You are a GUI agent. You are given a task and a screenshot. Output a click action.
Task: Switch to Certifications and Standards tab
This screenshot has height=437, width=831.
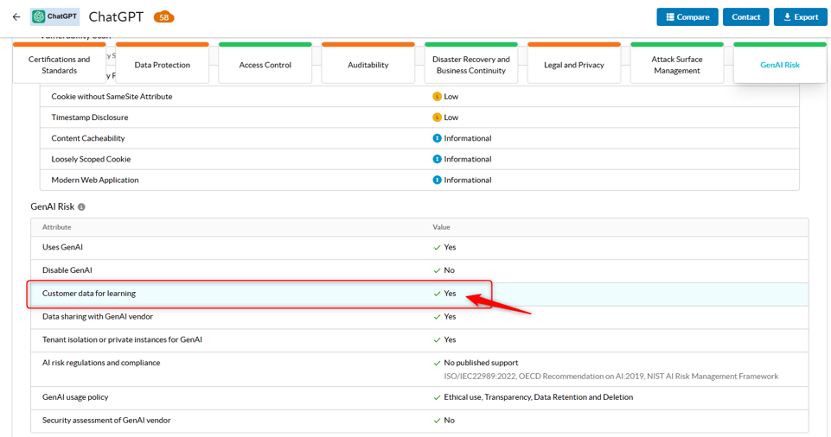tap(60, 65)
